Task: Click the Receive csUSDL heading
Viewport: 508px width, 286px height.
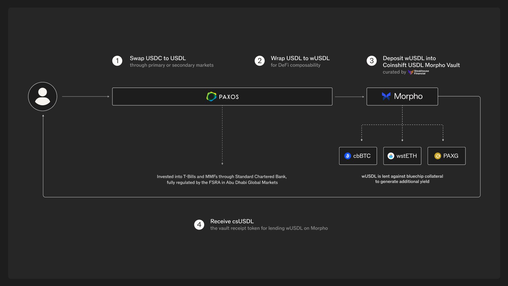Action: (232, 221)
